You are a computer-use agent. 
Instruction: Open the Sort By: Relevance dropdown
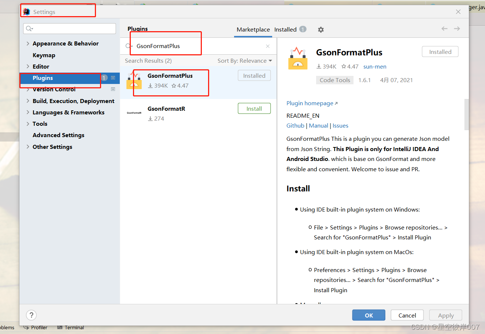pyautogui.click(x=245, y=61)
